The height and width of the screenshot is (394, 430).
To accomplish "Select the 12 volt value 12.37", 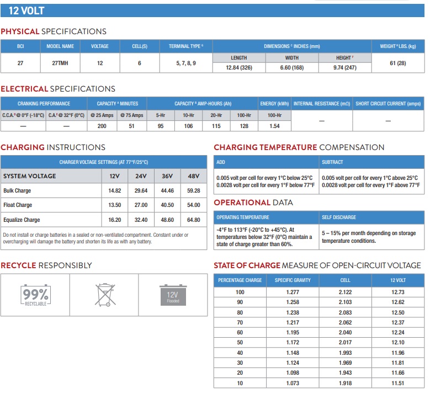I will coord(397,322).
